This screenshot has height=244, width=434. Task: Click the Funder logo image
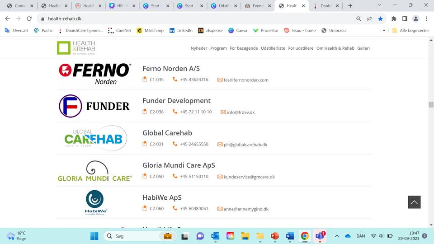(94, 106)
